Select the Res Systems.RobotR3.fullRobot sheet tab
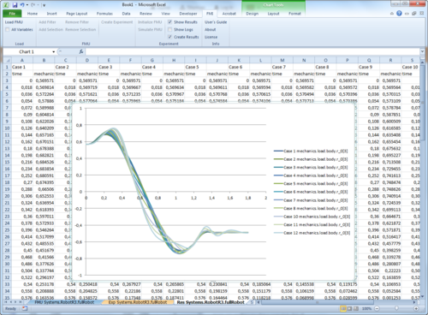The image size is (428, 315). (211, 302)
